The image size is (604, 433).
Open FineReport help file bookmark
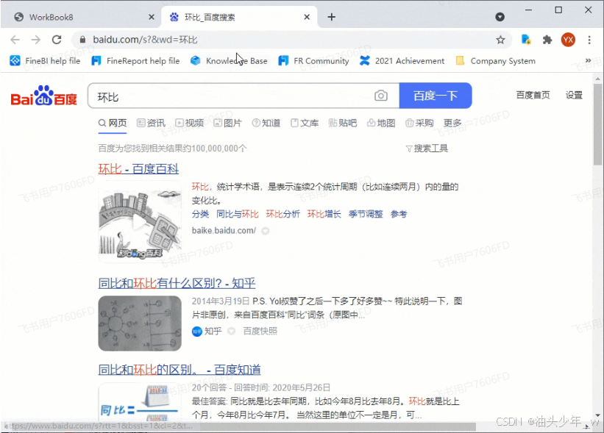point(135,61)
